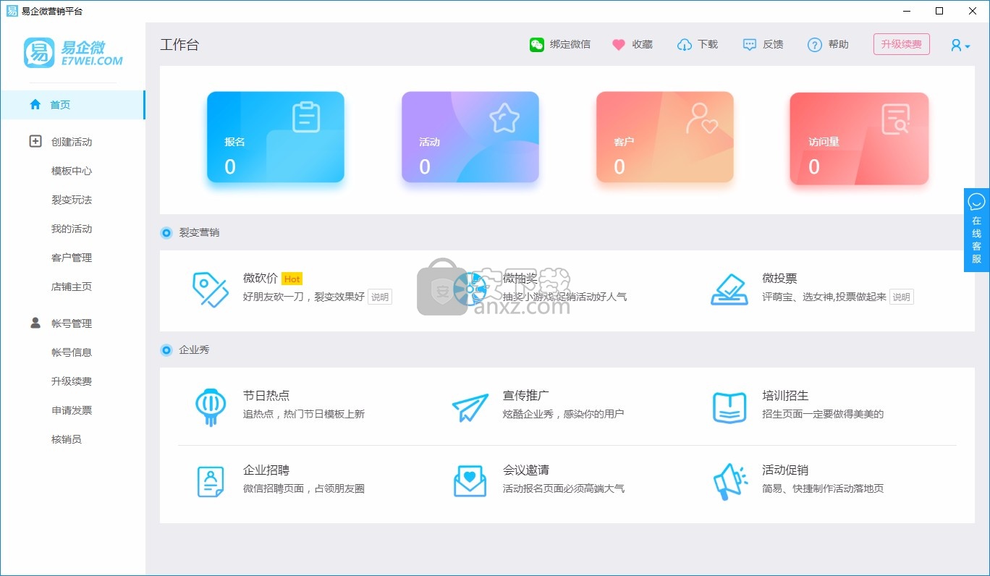Open 模板中心 in the sidebar
Screen dimensions: 990x576
(72, 171)
